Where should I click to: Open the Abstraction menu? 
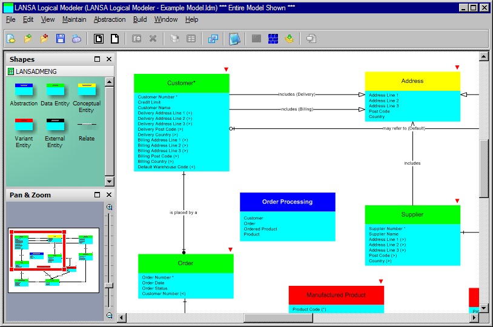click(110, 19)
